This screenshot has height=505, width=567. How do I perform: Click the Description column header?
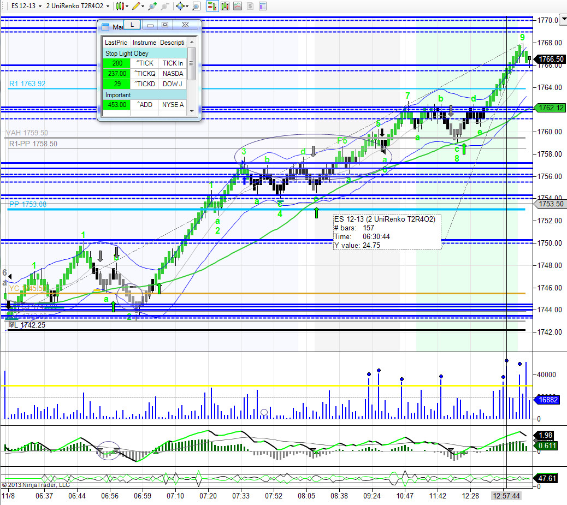click(173, 42)
